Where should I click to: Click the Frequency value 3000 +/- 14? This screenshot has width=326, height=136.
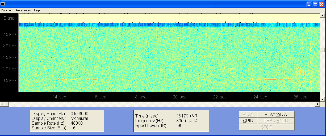tap(187, 121)
